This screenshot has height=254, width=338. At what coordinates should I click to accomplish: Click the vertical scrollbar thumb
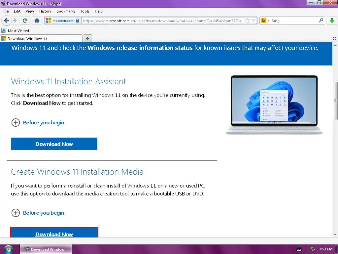(x=335, y=101)
